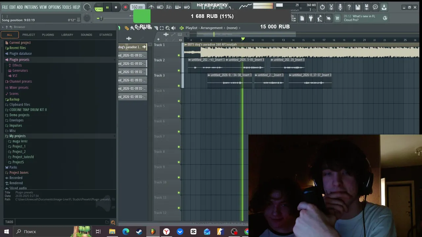The height and width of the screenshot is (237, 422).
Task: Open the Playlist options arrow menu
Action: (x=181, y=28)
